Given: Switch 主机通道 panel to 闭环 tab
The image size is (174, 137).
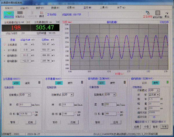Looking at the screenshot, I should (x=16, y=83).
